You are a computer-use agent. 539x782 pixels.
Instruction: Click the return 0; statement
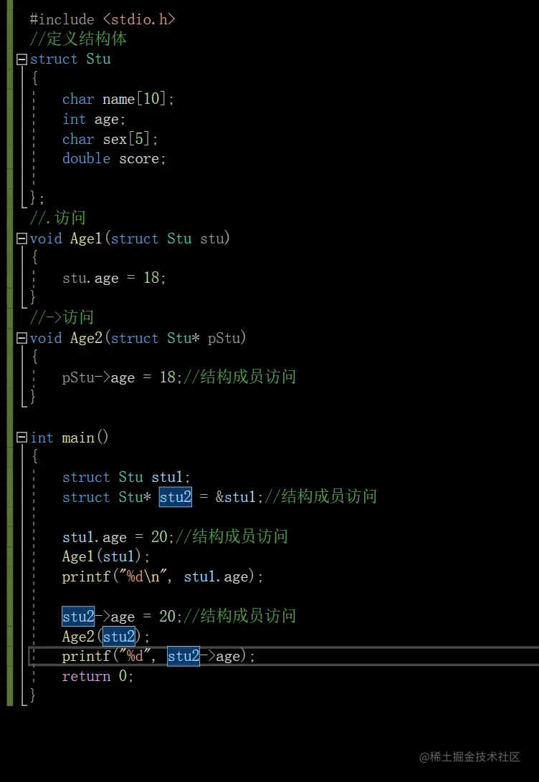click(97, 676)
